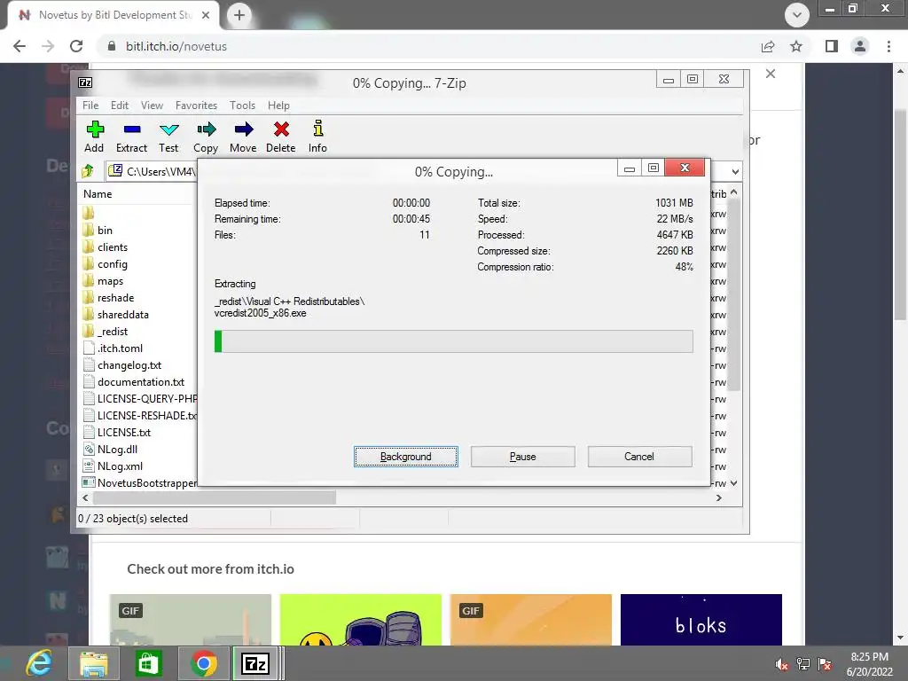
Task: Click the 7-Zip taskbar button
Action: [x=256, y=663]
